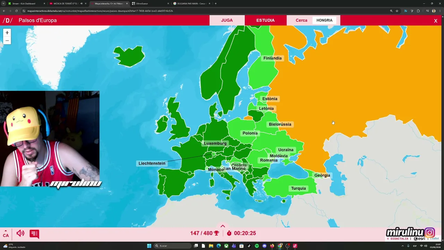The image size is (444, 250).
Task: Open the Leaflet attribution link
Action: (x=435, y=239)
